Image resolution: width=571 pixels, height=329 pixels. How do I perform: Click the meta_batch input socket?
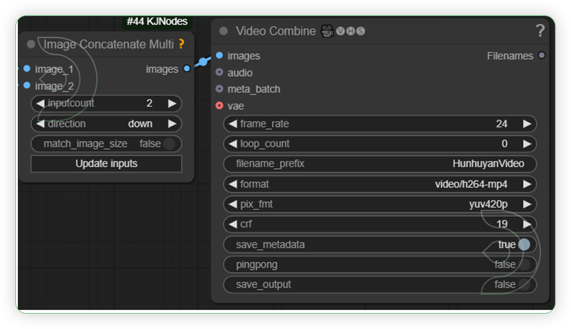tap(219, 88)
